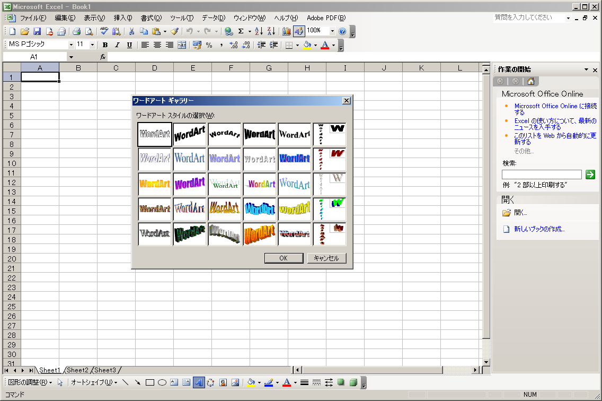Click the キャンセル button in dialog
602x401 pixels.
click(x=326, y=258)
